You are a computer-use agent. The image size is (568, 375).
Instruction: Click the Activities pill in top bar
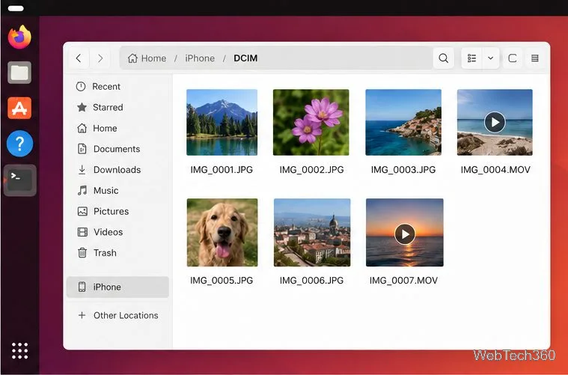point(16,8)
